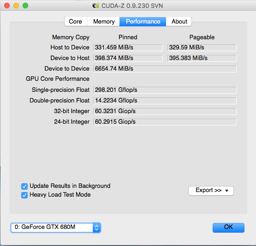Click the Host to Device pinned value field

pos(128,48)
